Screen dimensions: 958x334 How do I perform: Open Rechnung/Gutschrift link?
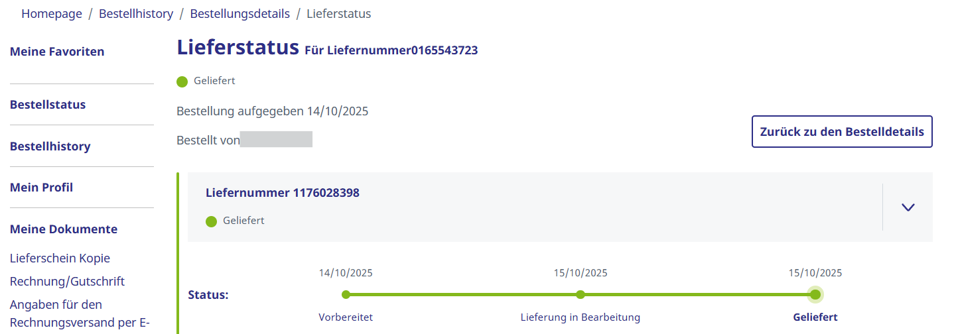67,282
